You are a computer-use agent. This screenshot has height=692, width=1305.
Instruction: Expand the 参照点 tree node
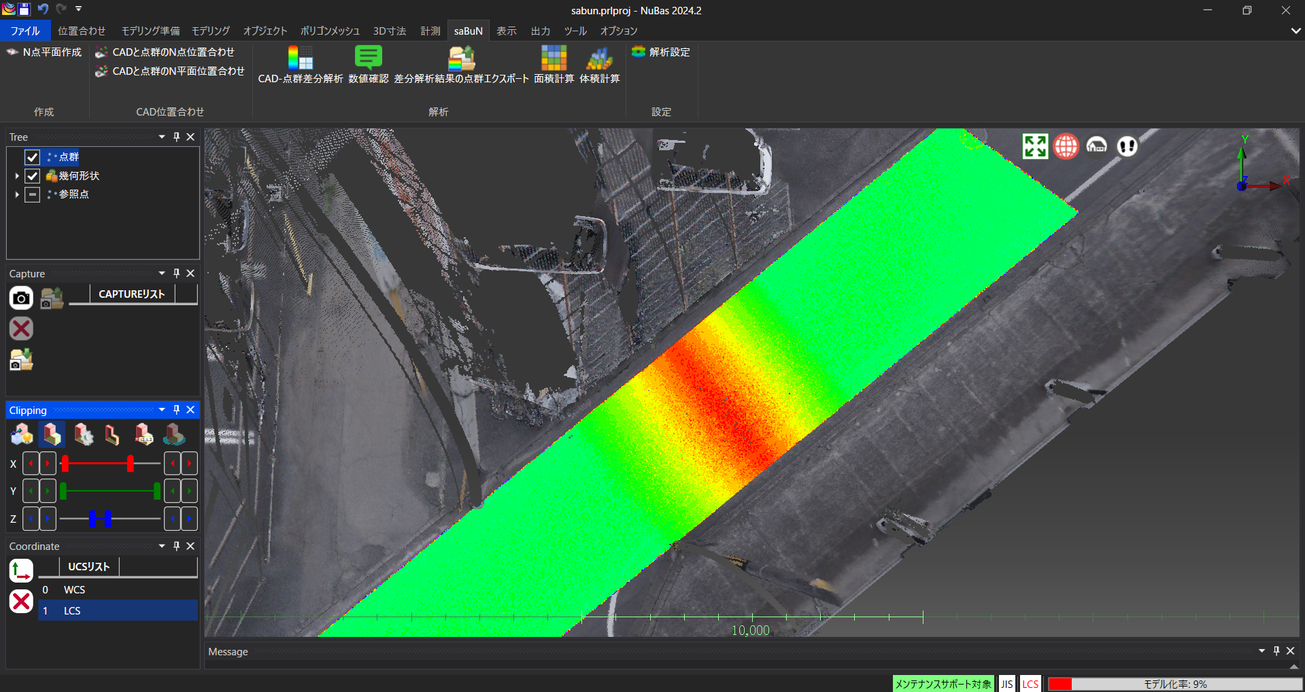17,194
